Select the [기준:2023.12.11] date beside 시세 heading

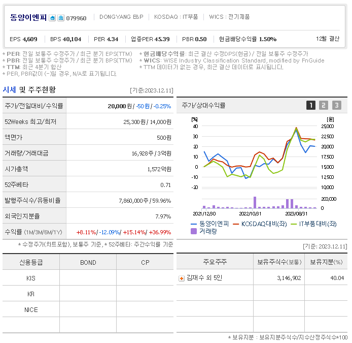pyautogui.click(x=152, y=90)
